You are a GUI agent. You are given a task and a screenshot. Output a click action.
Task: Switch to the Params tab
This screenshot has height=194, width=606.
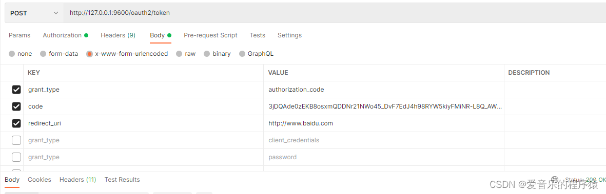(19, 35)
